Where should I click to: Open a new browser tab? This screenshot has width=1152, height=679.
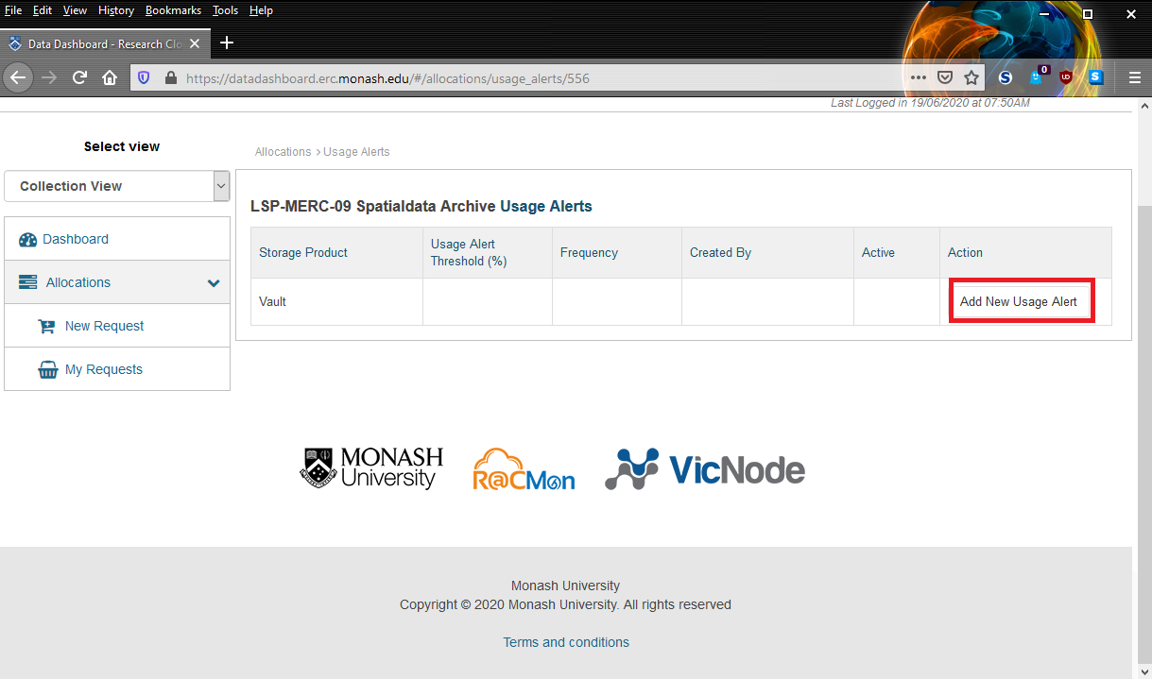[227, 43]
